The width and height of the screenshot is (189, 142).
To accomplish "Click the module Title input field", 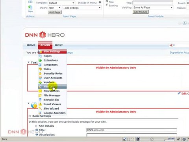I will click(153, 3).
